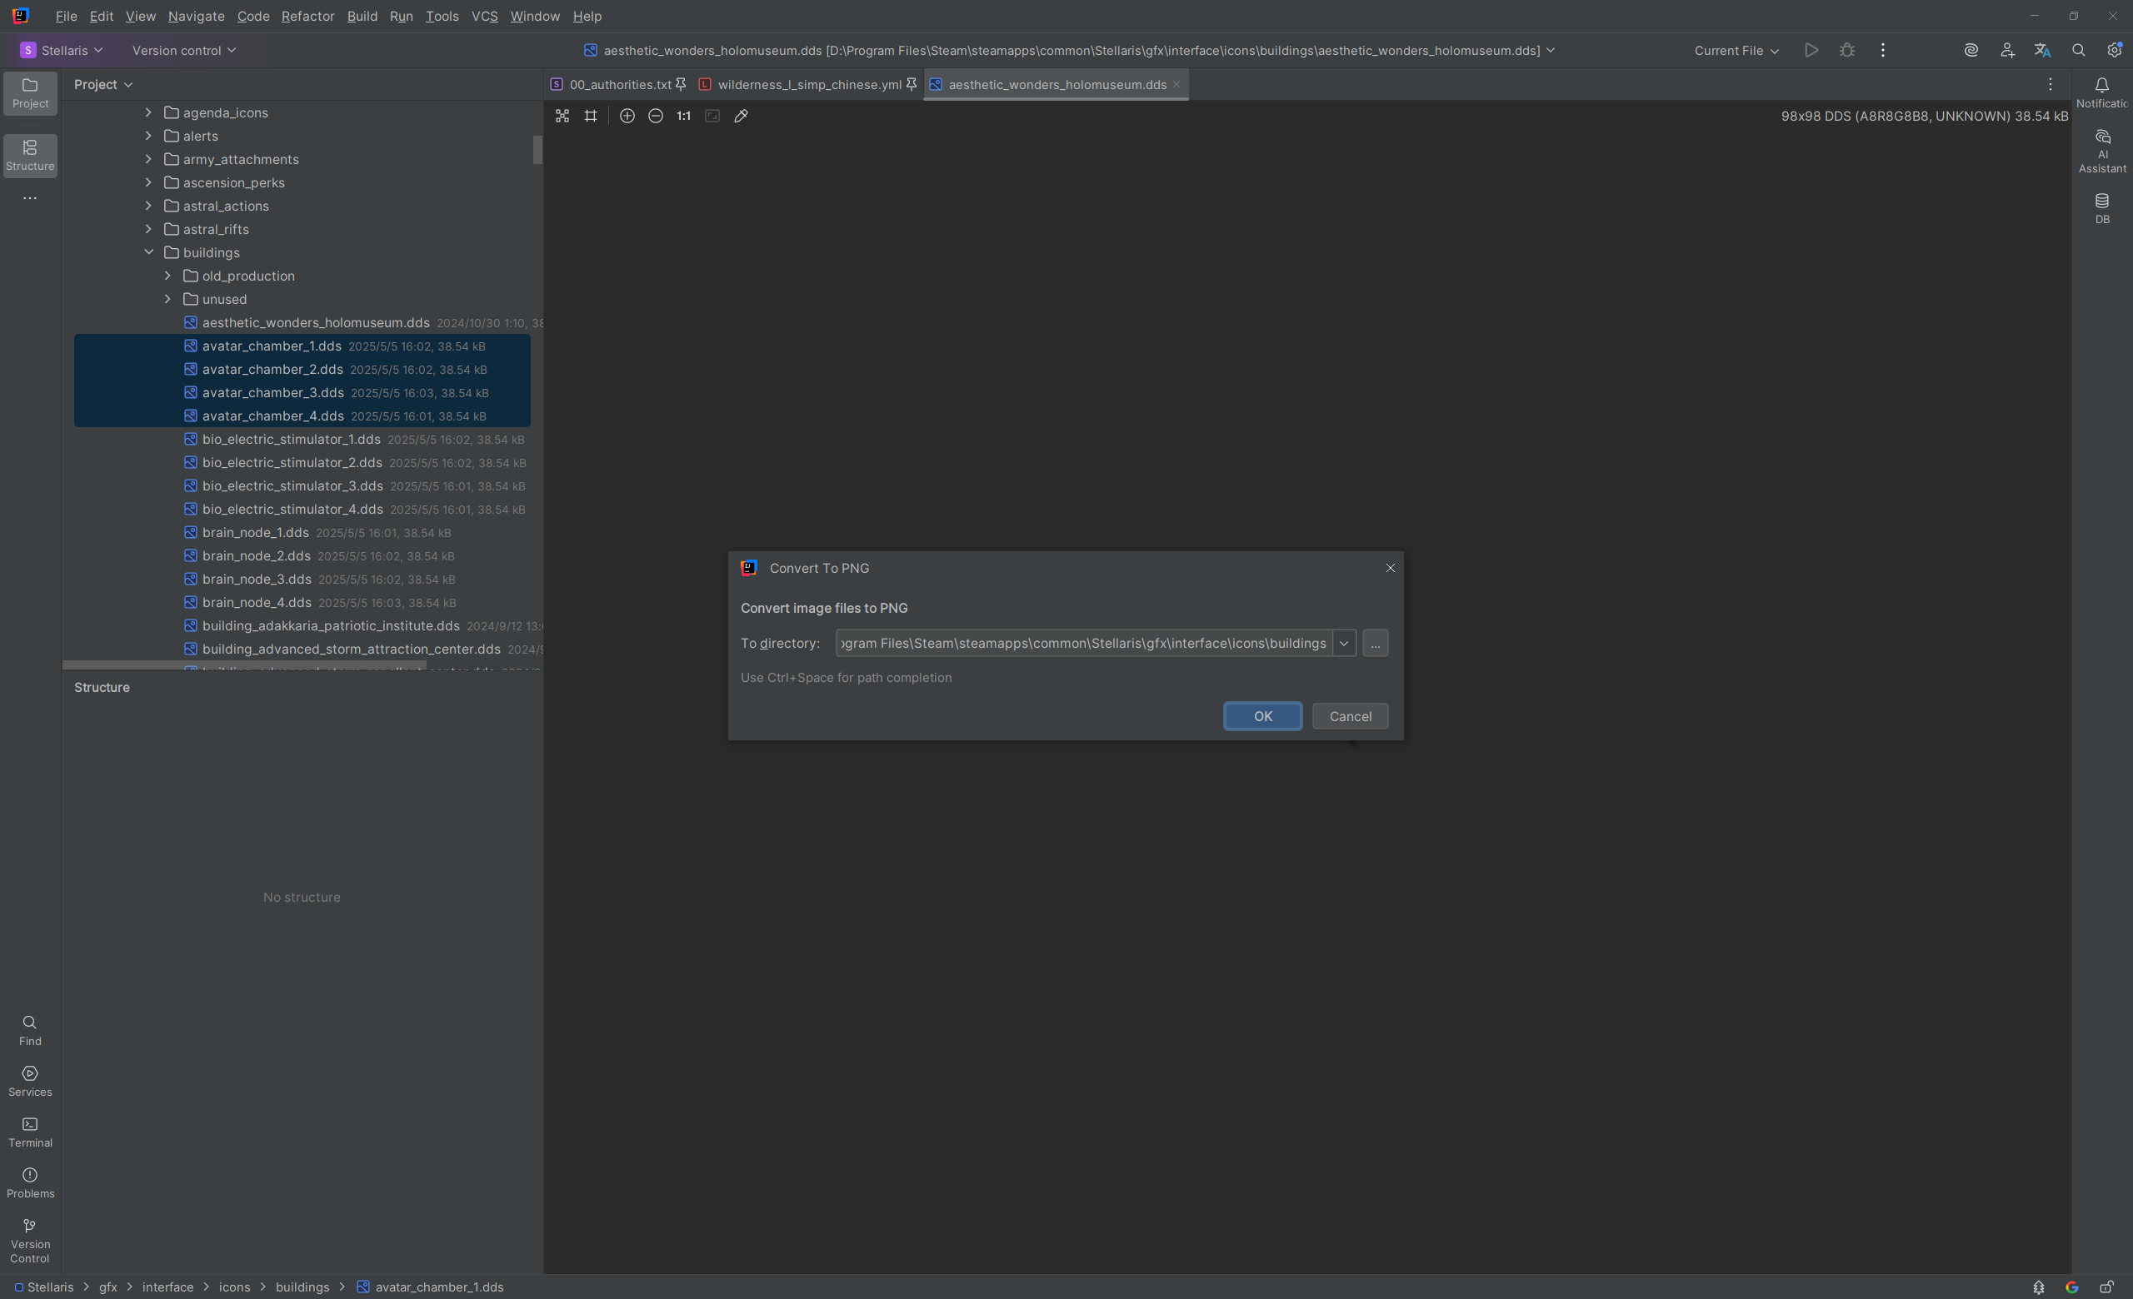The image size is (2133, 1299).
Task: Open the Navigate menu
Action: [x=196, y=16]
